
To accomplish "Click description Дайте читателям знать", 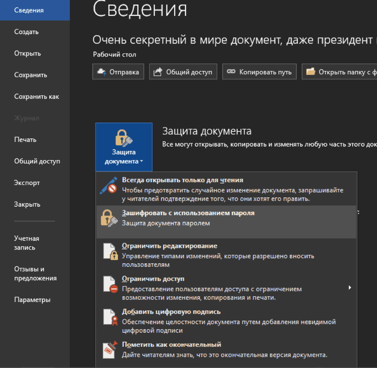I will click(x=225, y=355).
